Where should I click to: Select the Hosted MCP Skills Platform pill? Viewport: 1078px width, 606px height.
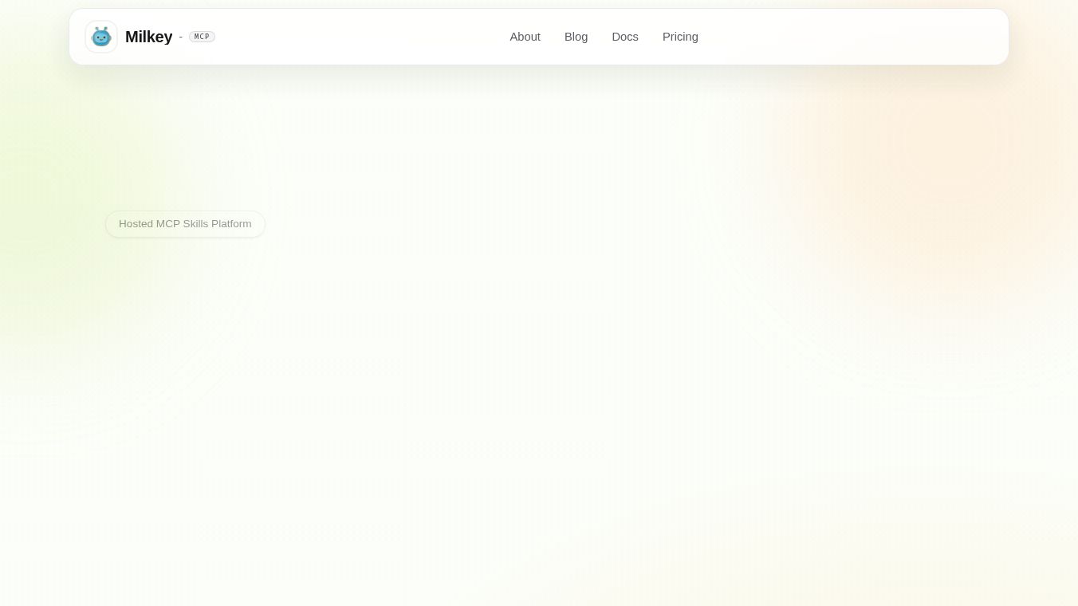tap(185, 224)
